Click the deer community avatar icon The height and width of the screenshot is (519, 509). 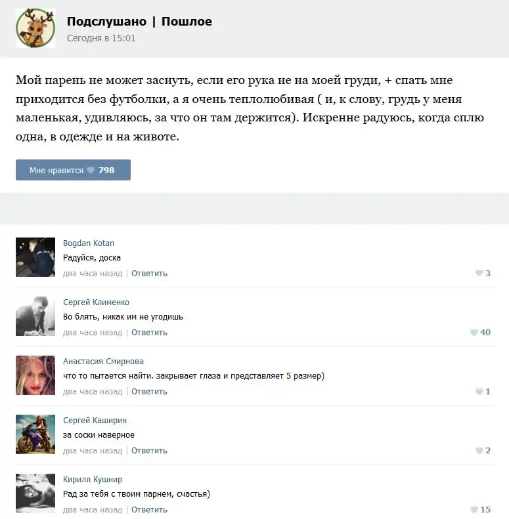[35, 28]
